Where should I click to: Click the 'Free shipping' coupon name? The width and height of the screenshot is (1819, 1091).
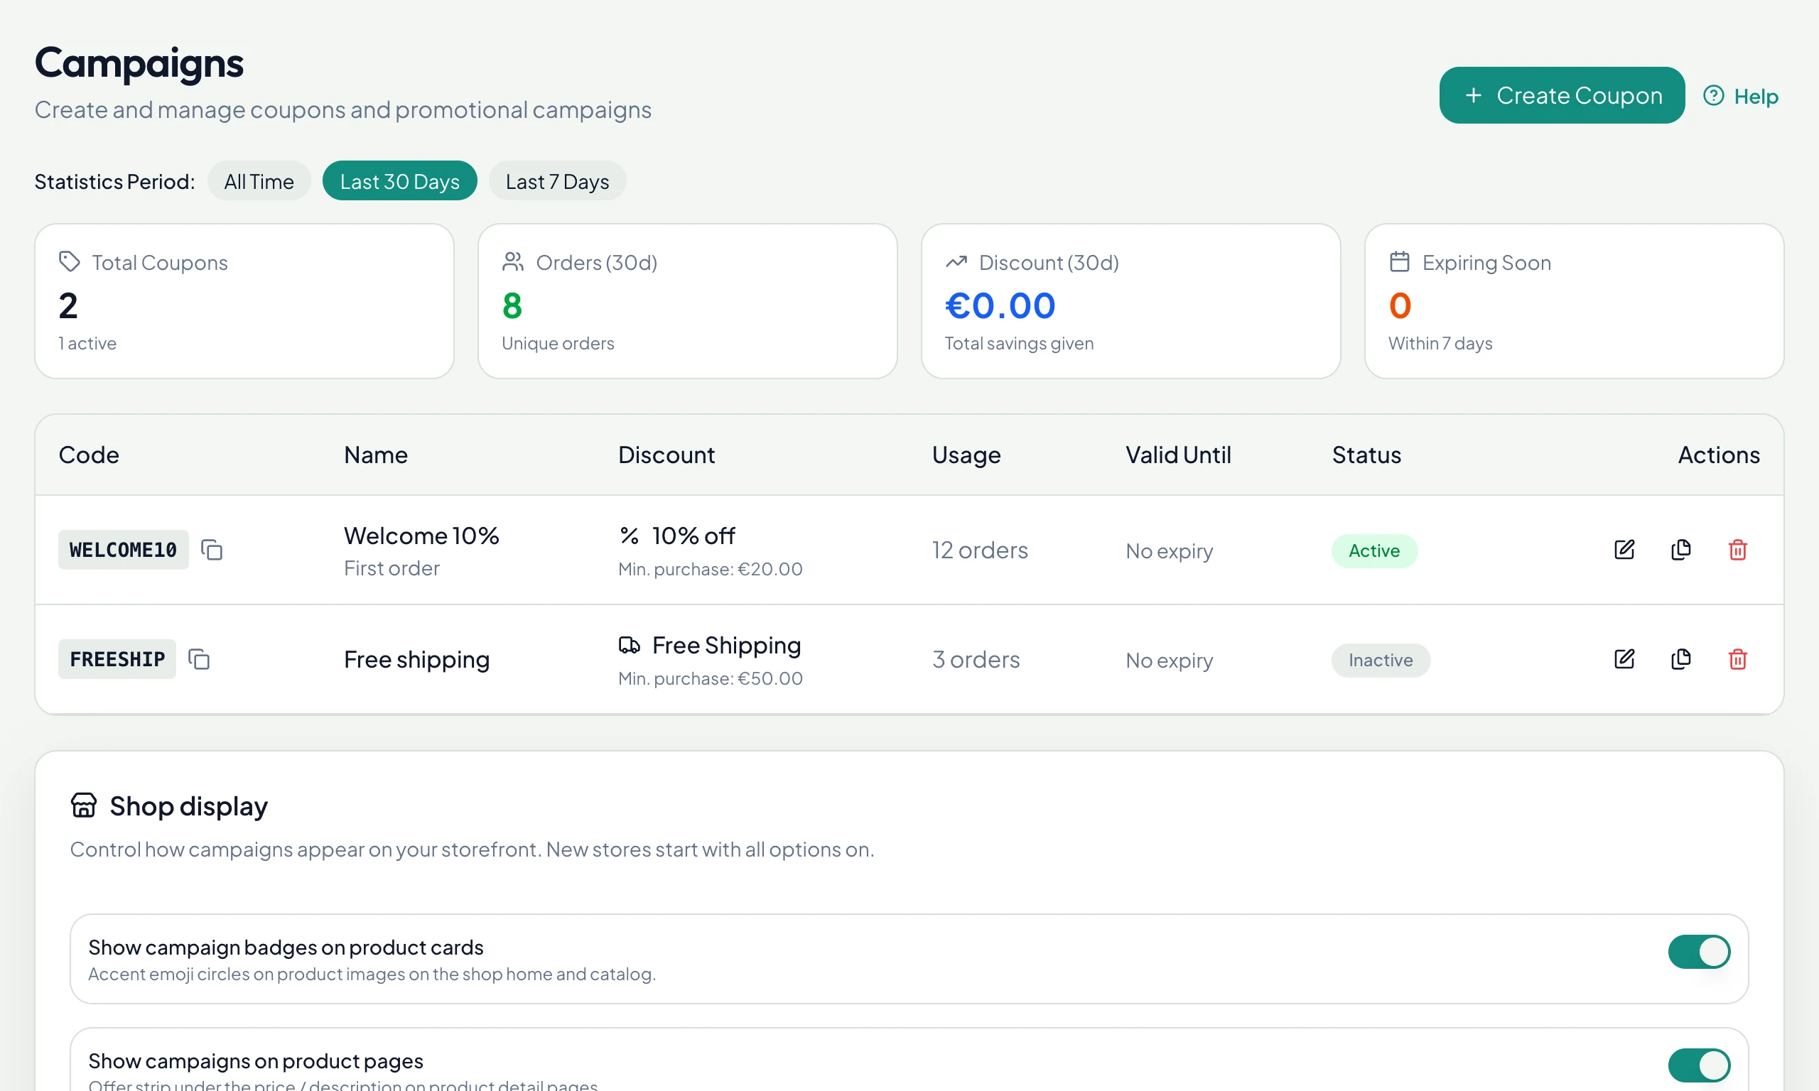(417, 660)
